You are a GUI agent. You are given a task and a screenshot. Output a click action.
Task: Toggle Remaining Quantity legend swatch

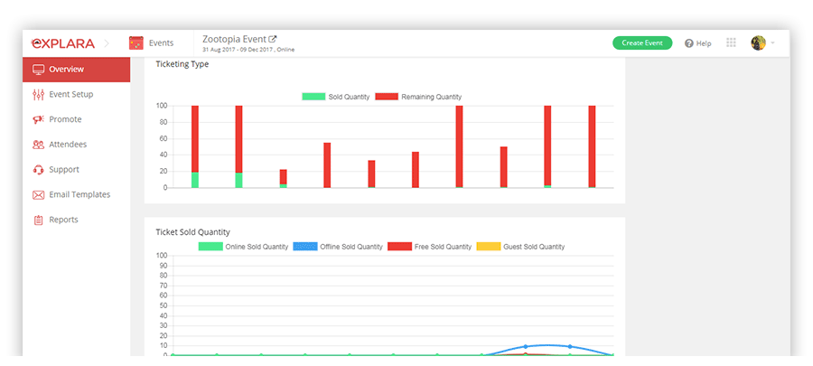click(387, 97)
